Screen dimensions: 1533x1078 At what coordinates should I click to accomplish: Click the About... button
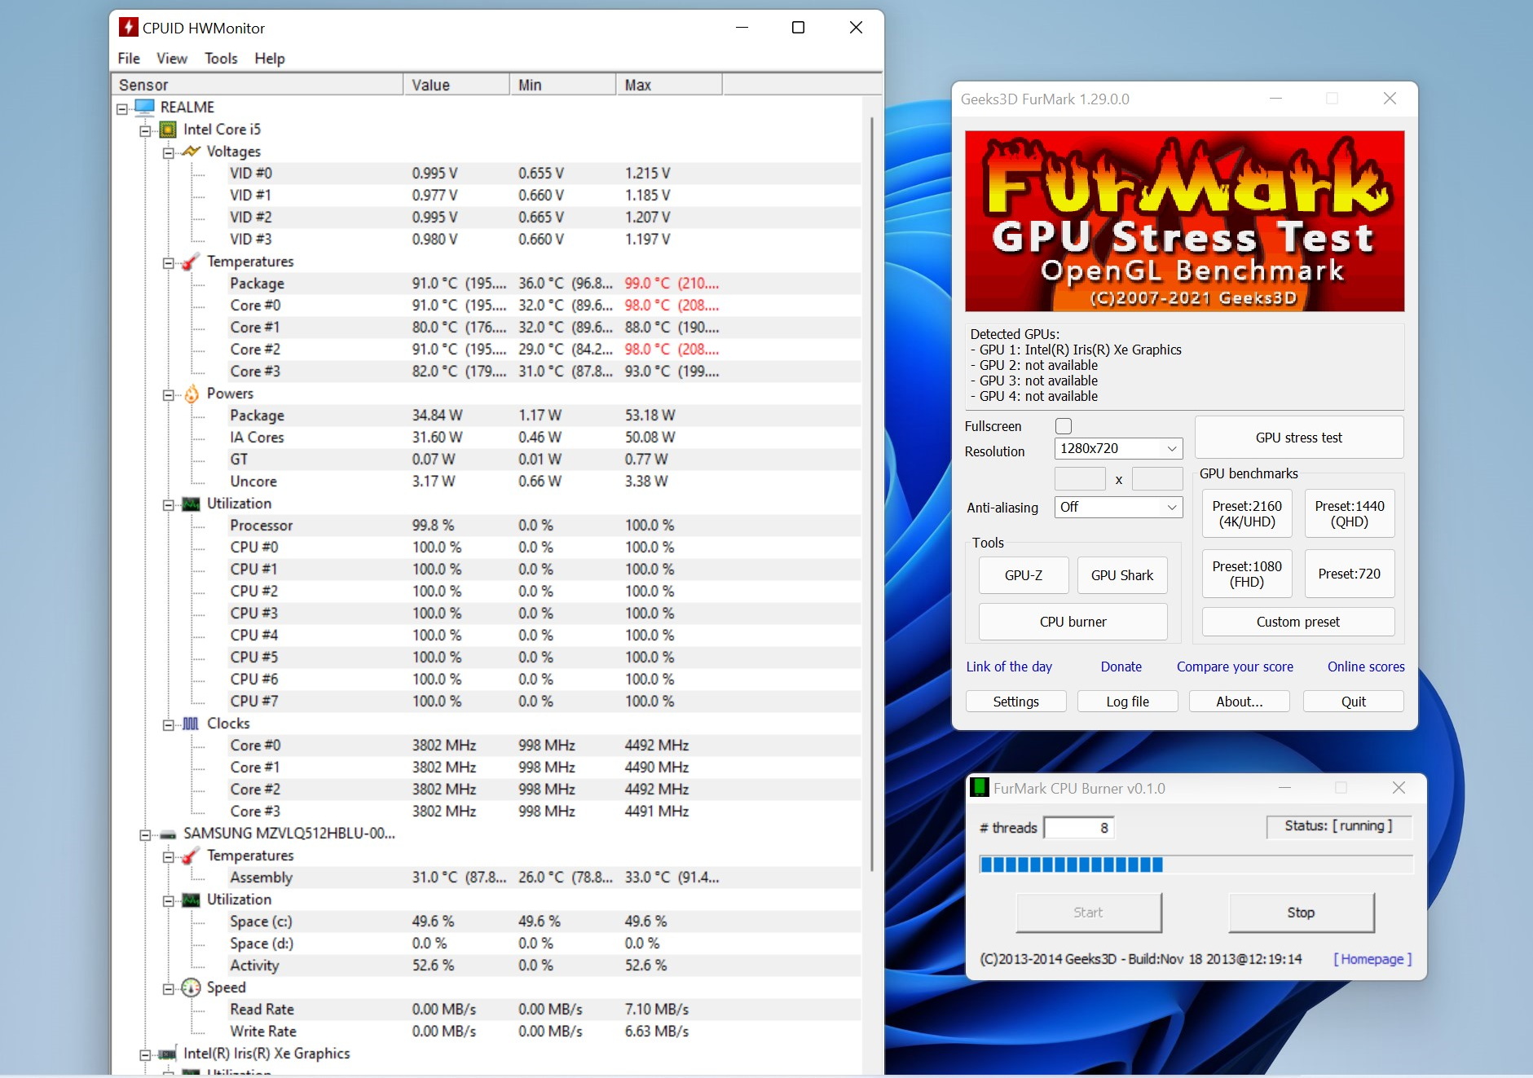click(x=1240, y=702)
